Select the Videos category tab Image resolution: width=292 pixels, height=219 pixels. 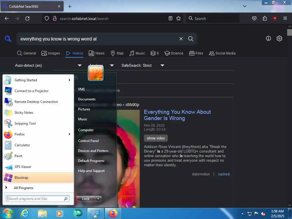pos(74,53)
